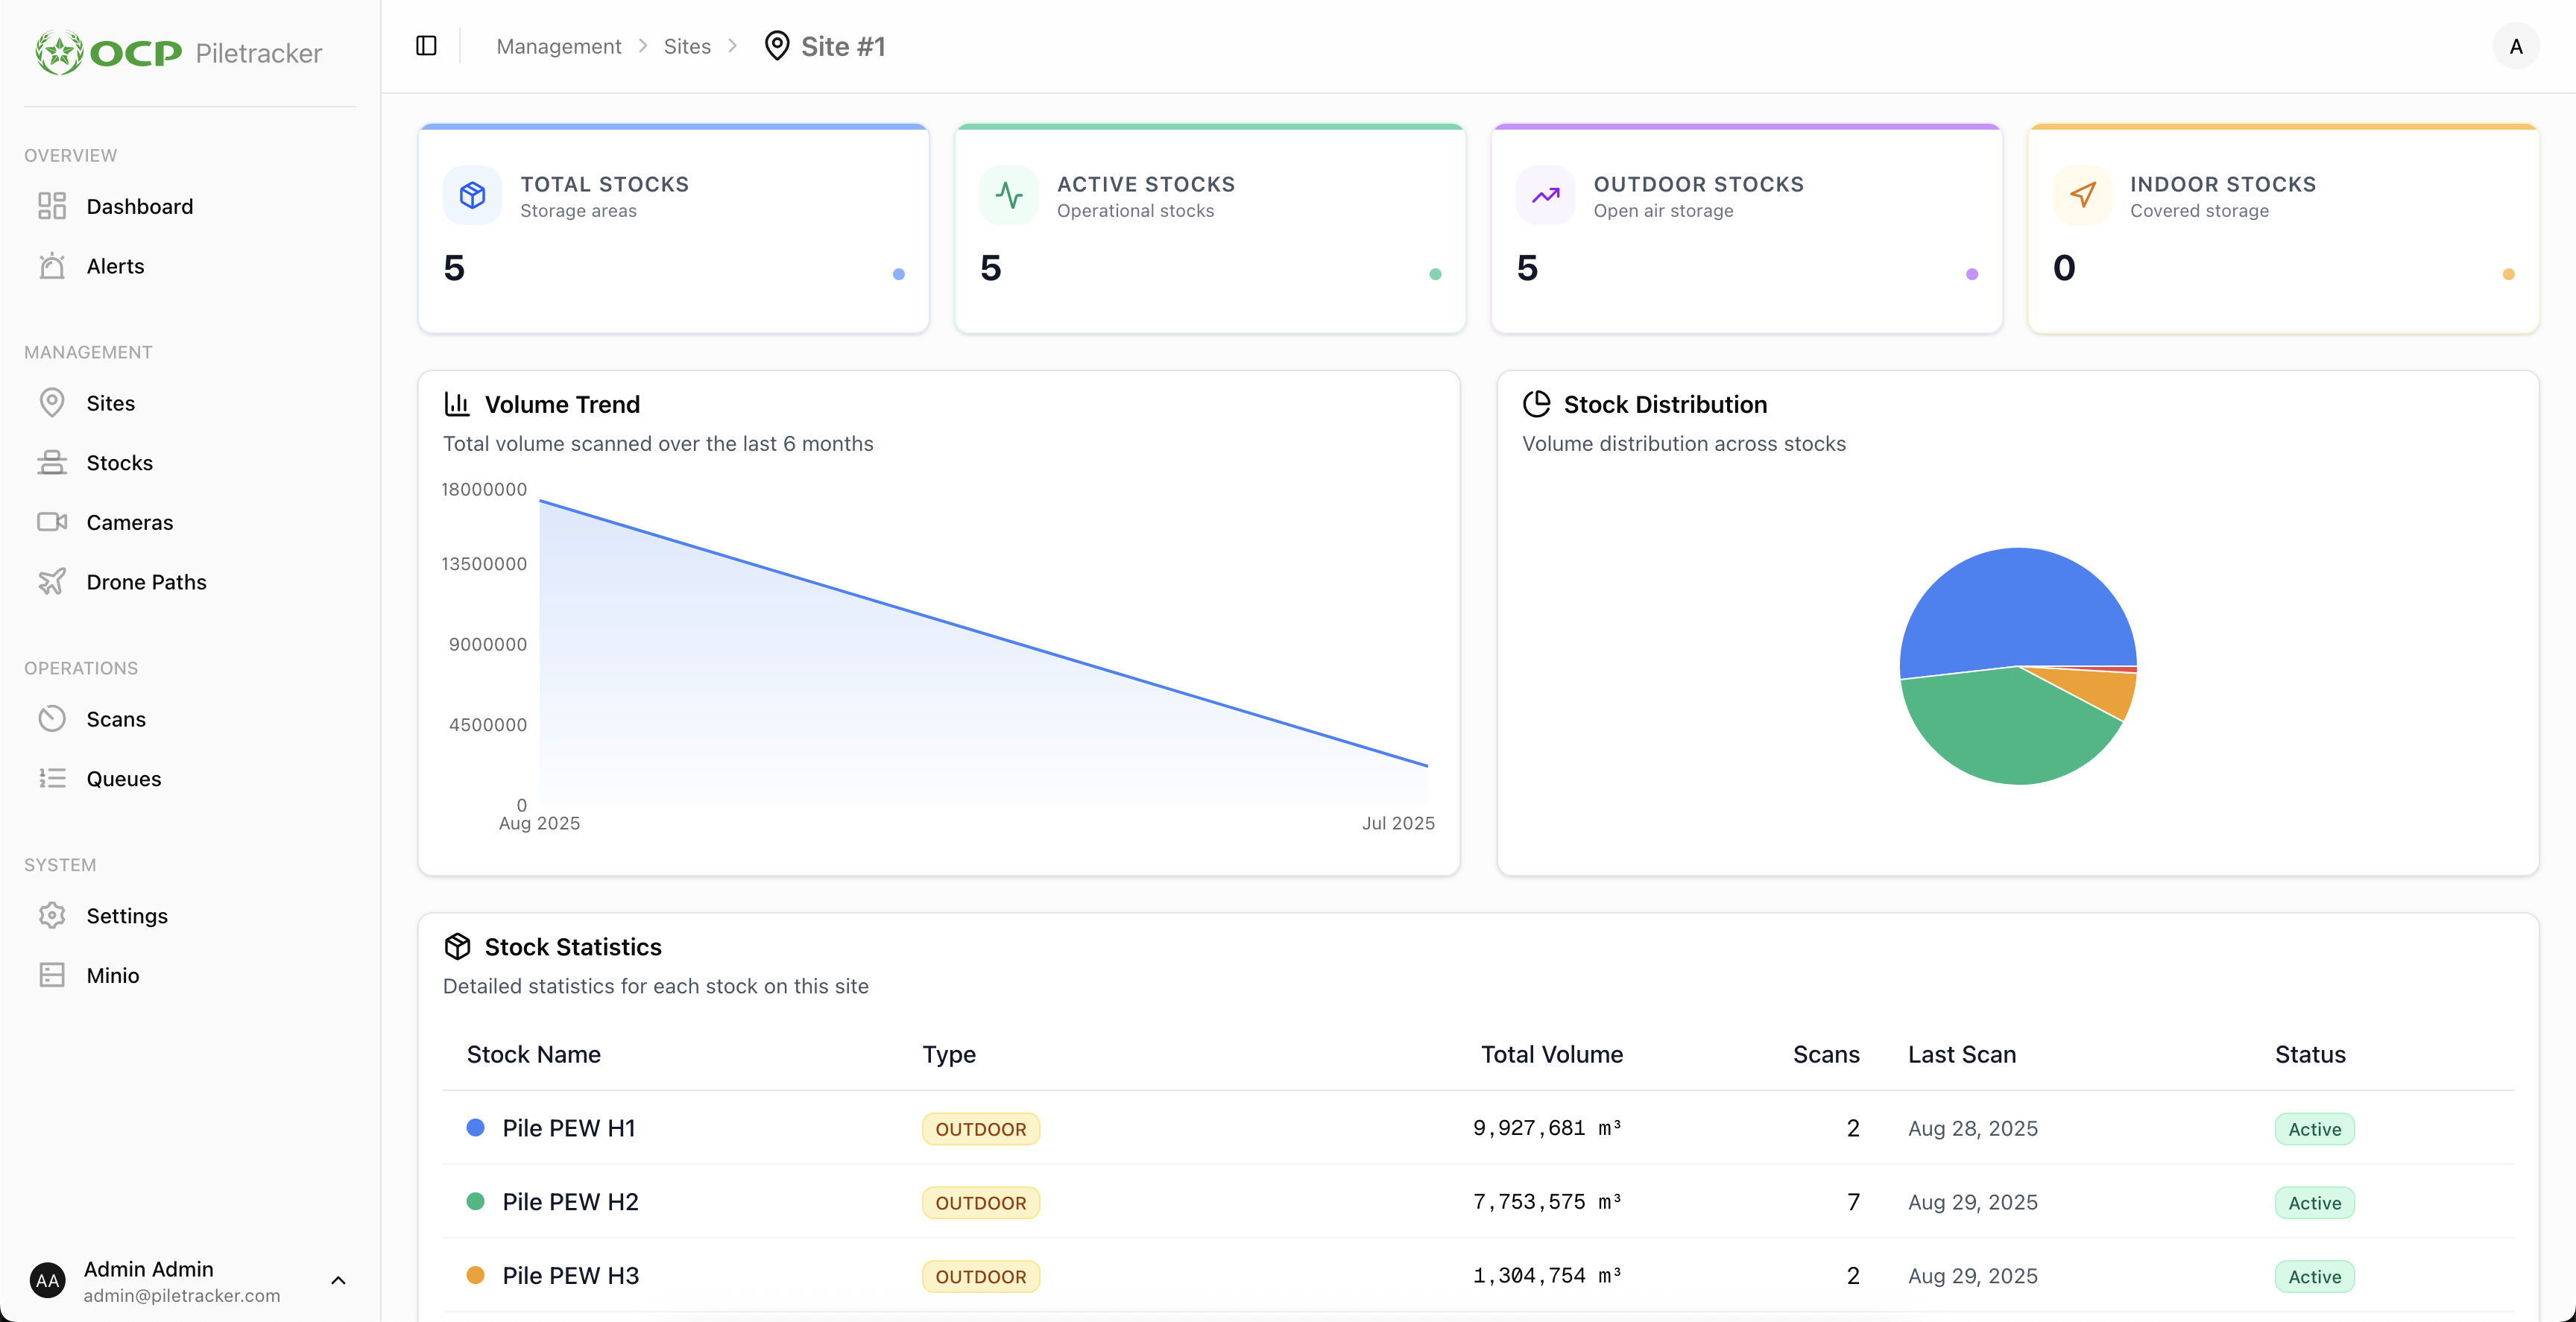Go to Stocks in the Management menu
Image resolution: width=2576 pixels, height=1322 pixels.
tap(119, 463)
